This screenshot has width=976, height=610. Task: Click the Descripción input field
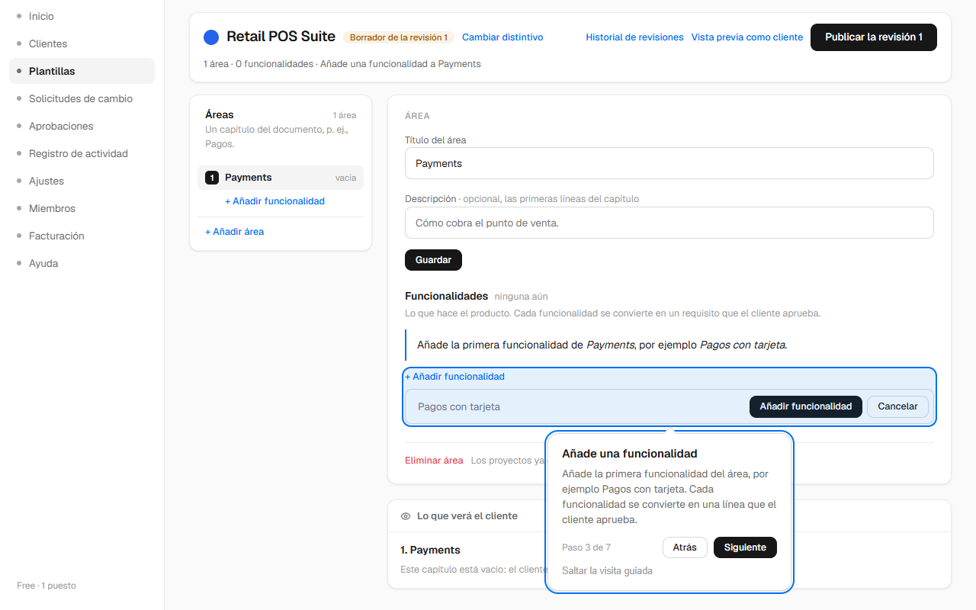click(669, 223)
